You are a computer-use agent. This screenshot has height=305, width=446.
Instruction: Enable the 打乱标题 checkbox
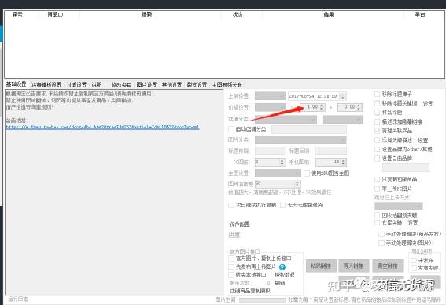pyautogui.click(x=377, y=112)
